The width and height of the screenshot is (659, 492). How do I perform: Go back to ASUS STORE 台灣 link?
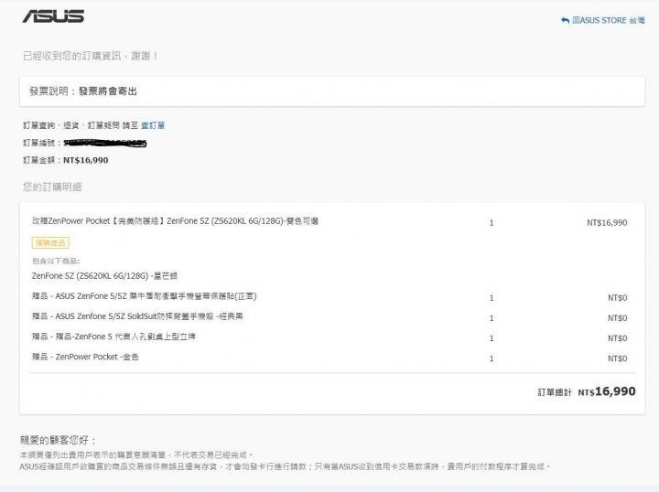click(x=608, y=20)
